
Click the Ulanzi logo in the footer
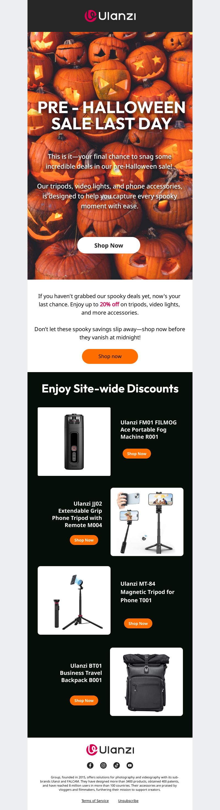coord(110,750)
